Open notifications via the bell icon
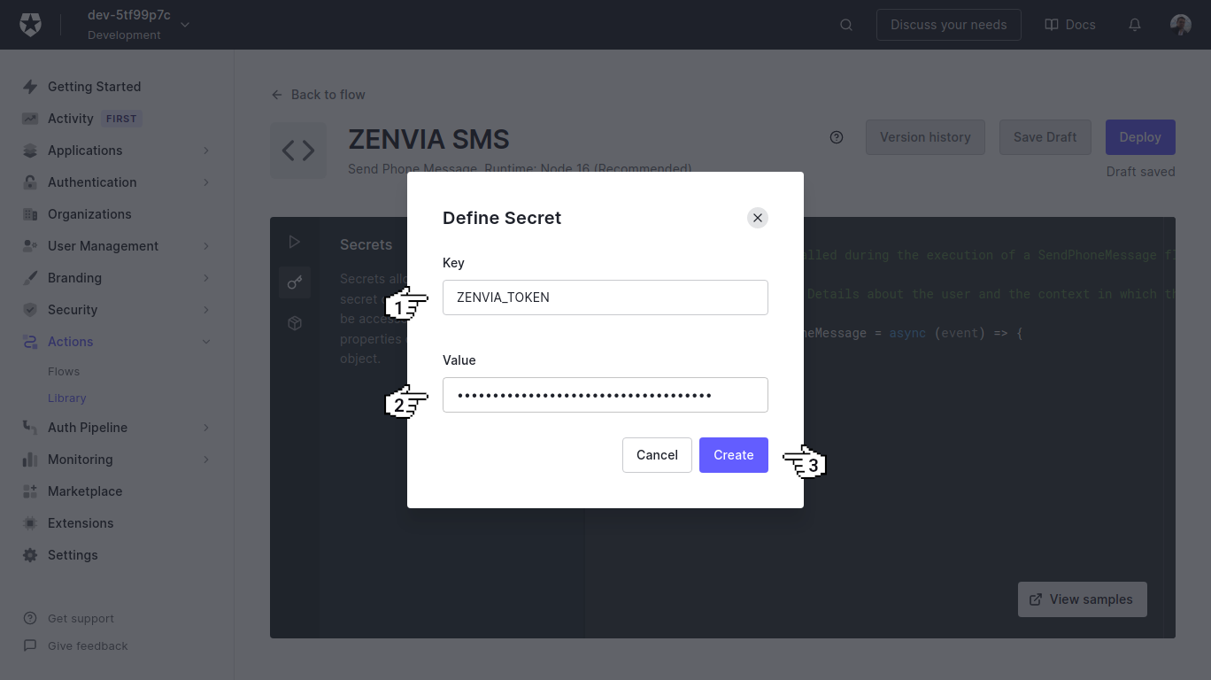 1134,25
